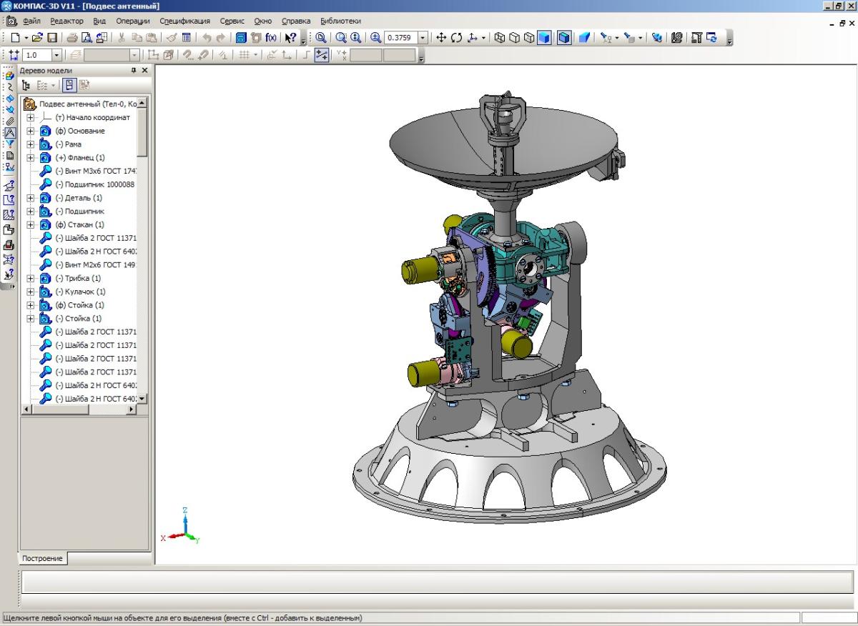This screenshot has width=858, height=626.
Task: Open the zoom scale dropdown
Action: (x=423, y=38)
